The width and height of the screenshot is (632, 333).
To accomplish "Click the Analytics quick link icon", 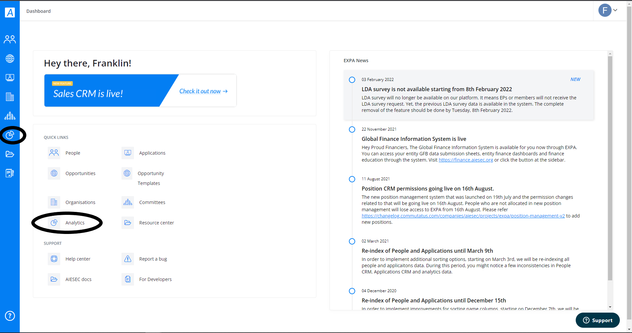I will click(x=54, y=223).
